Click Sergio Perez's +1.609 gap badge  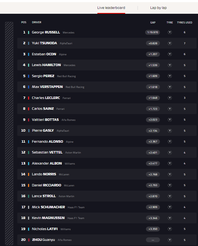153,76
